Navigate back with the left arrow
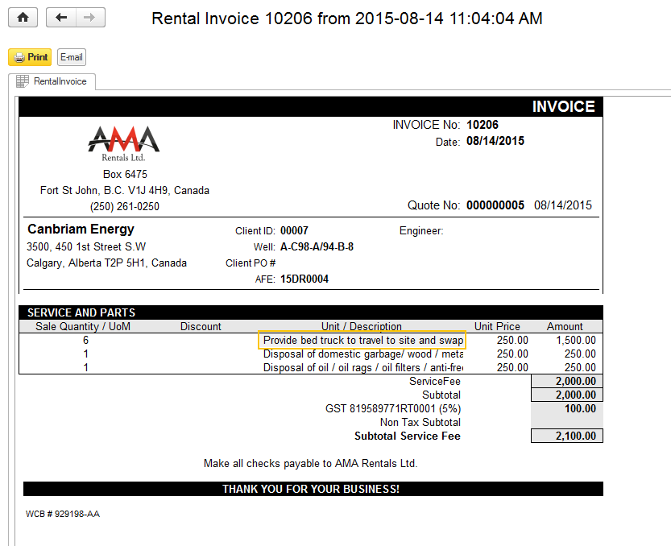 61,18
